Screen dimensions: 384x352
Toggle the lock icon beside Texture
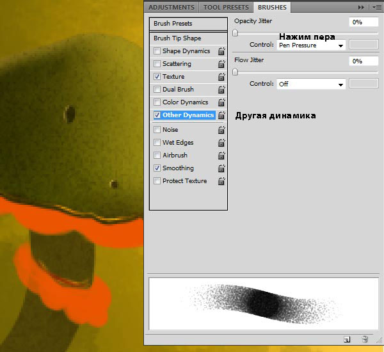[221, 77]
